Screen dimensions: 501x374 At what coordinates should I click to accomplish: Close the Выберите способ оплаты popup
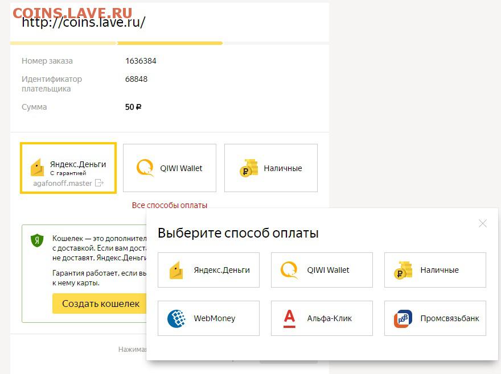pyautogui.click(x=482, y=223)
